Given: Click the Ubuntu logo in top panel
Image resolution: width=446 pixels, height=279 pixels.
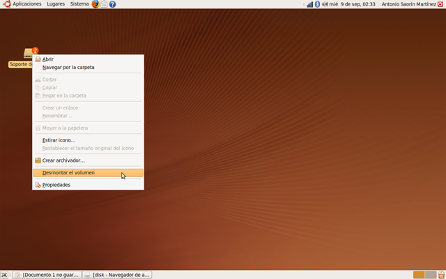Looking at the screenshot, I should click(6, 4).
